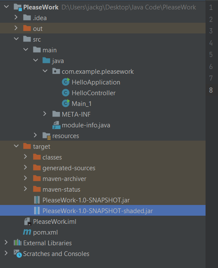Viewport: 218px width, 268px height.
Task: Select the HelloApplication class name
Action: pyautogui.click(x=96, y=82)
